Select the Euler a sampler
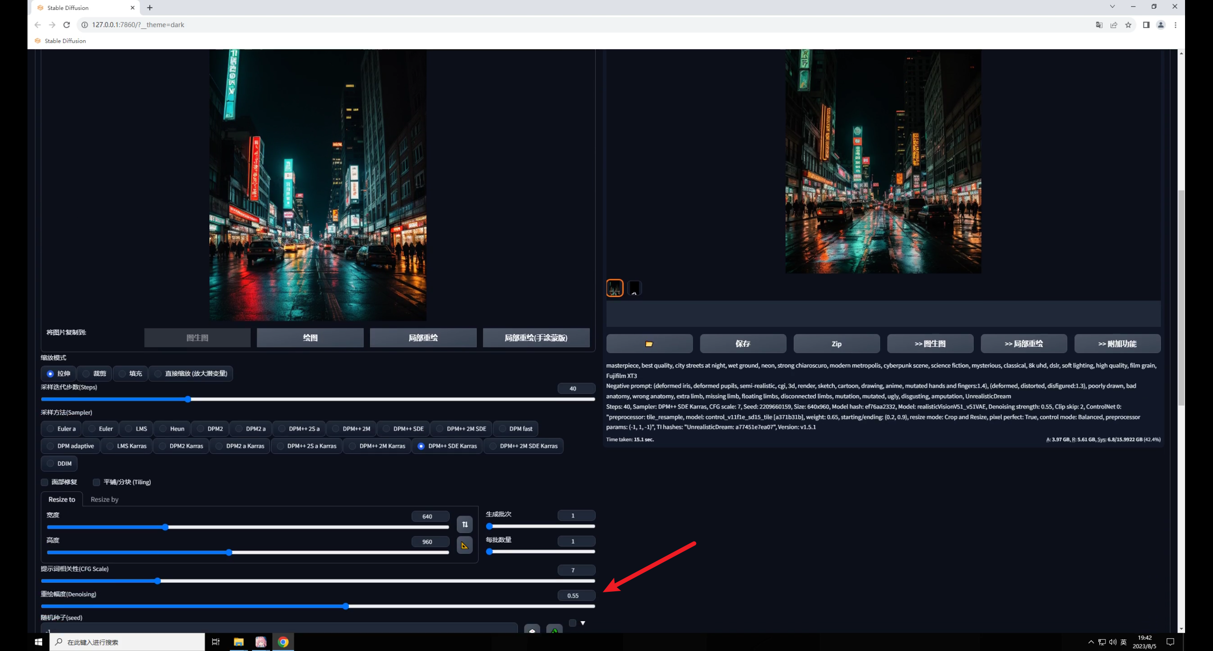Image resolution: width=1213 pixels, height=651 pixels. coord(61,429)
